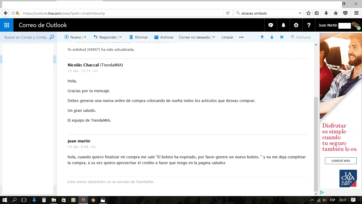The width and height of the screenshot is (362, 204).
Task: Click Limpiar in the mail toolbar
Action: click(227, 37)
